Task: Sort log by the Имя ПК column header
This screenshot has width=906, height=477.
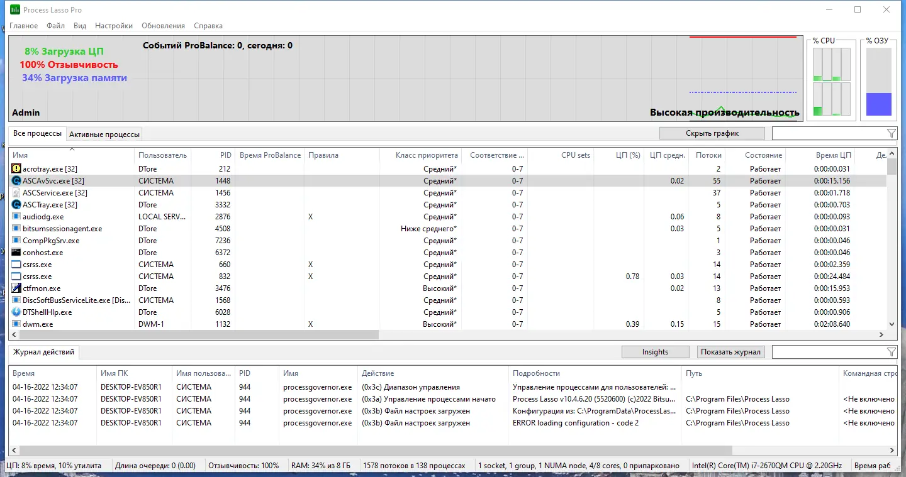Action: pyautogui.click(x=135, y=373)
